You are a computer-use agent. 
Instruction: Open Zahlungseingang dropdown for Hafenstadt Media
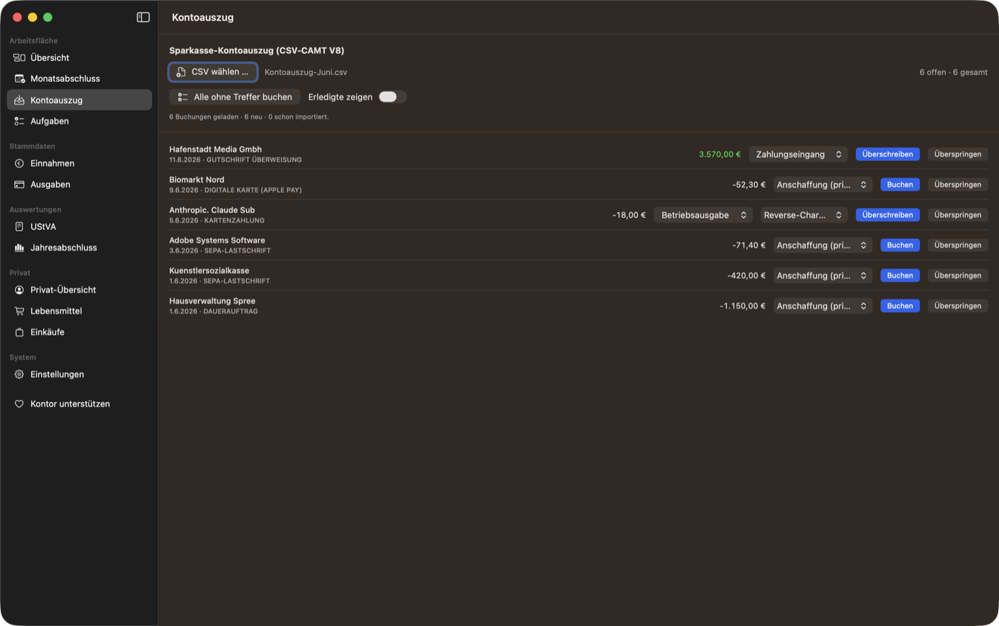[799, 154]
